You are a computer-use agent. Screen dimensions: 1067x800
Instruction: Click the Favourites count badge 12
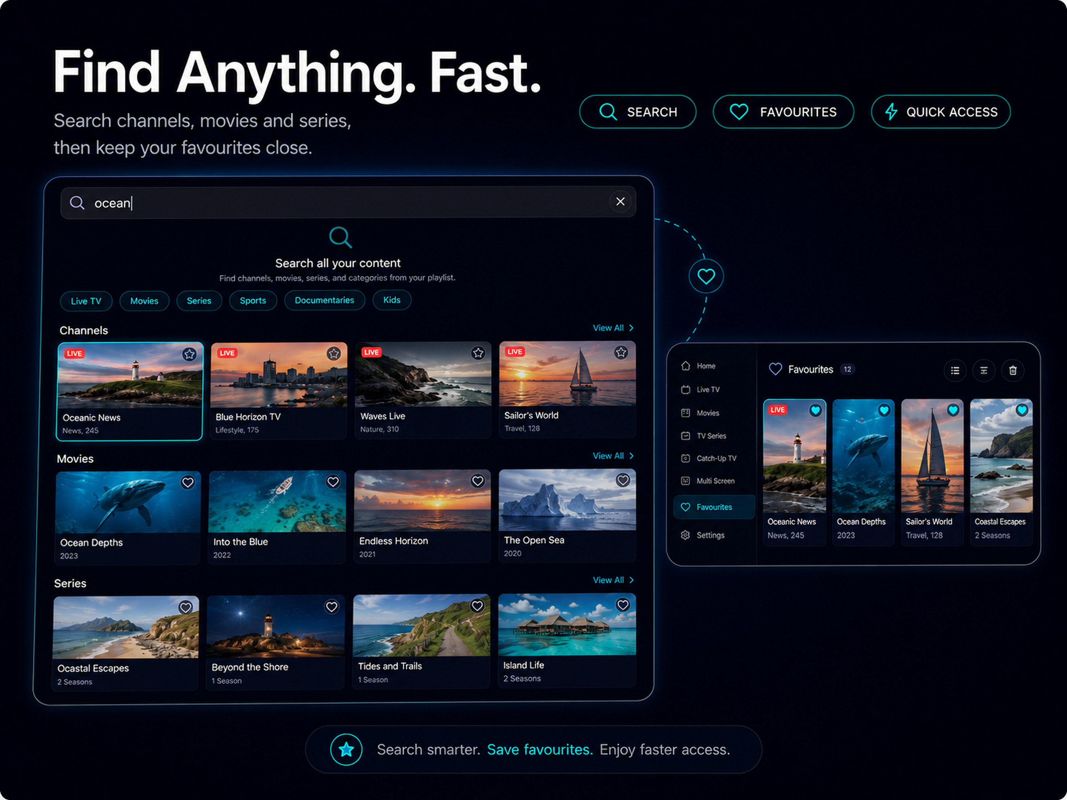847,369
